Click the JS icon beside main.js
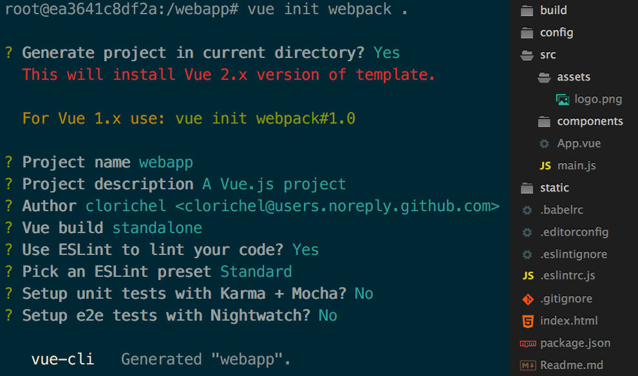This screenshot has height=376, width=638. coord(545,165)
